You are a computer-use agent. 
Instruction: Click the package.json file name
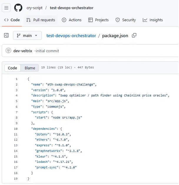click(x=115, y=36)
